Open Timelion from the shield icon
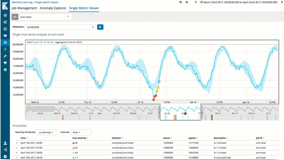 pyautogui.click(x=5, y=35)
